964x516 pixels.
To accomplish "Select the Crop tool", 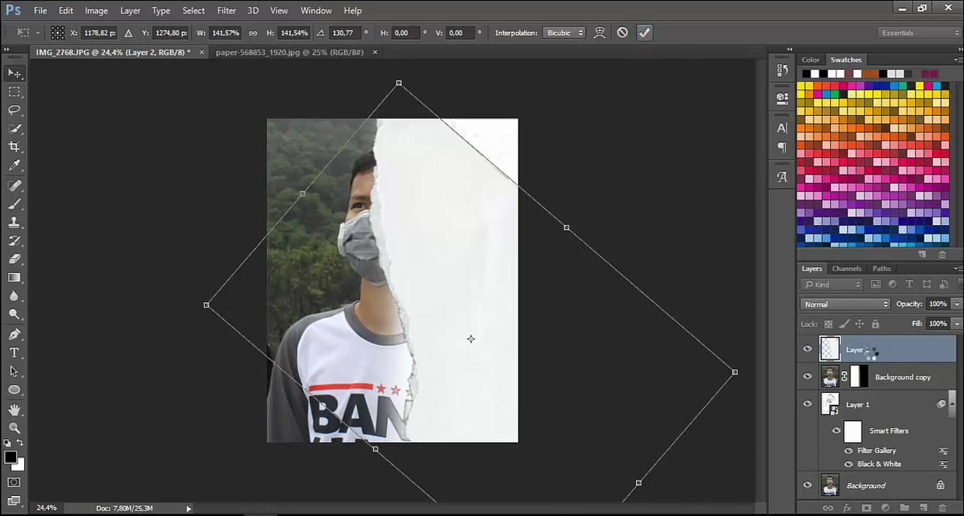I will 14,147.
